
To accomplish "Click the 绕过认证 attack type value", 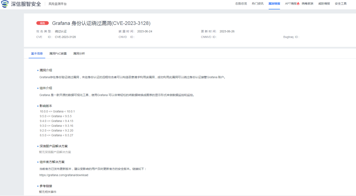I will pyautogui.click(x=61, y=31).
